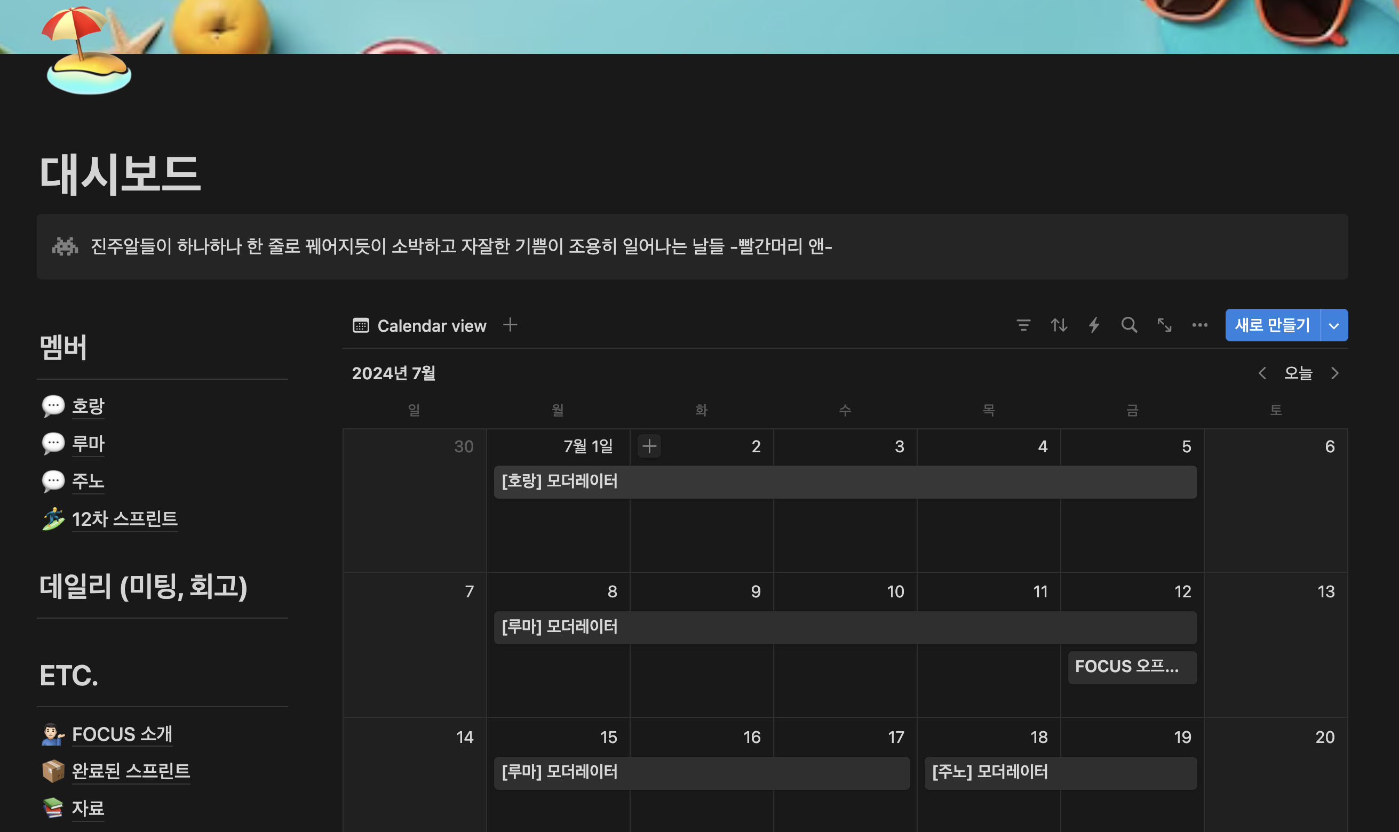This screenshot has height=832, width=1399.
Task: Open the calendar search magnifier
Action: click(1128, 325)
